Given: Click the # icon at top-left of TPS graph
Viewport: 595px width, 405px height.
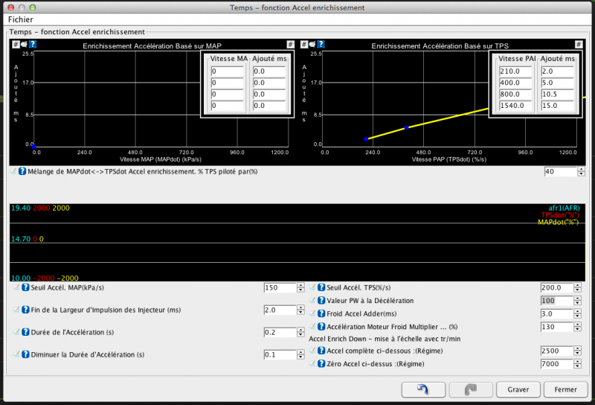Looking at the screenshot, I should pos(304,45).
